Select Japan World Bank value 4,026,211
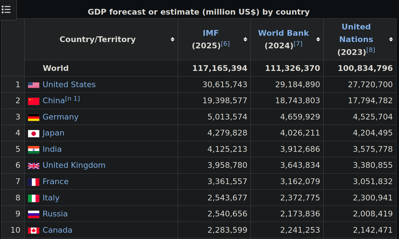399x239 pixels. [x=300, y=133]
